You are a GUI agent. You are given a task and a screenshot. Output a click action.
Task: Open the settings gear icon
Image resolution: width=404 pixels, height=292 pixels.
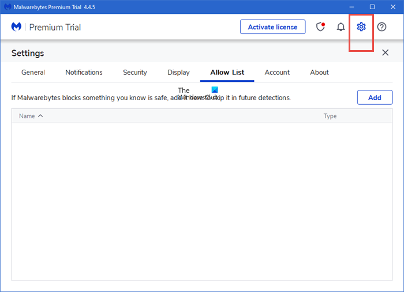tap(361, 26)
